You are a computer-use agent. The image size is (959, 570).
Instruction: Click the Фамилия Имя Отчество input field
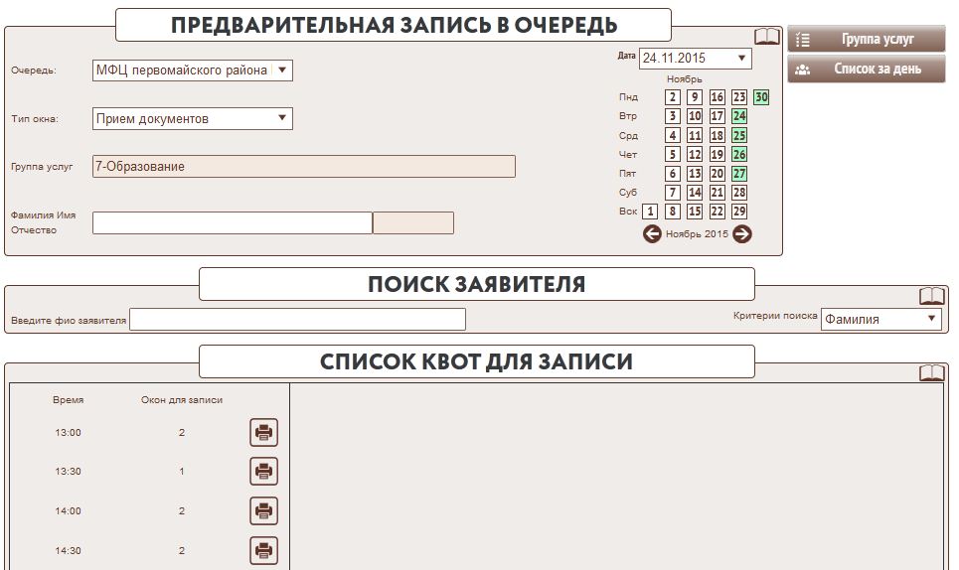pyautogui.click(x=232, y=222)
